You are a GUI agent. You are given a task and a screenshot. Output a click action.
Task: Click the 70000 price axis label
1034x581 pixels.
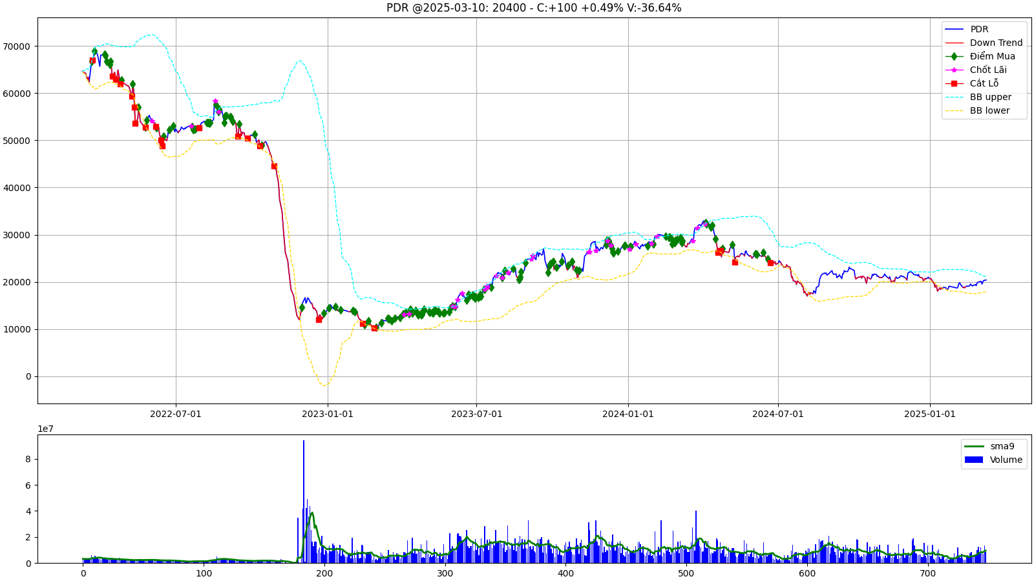pos(17,46)
